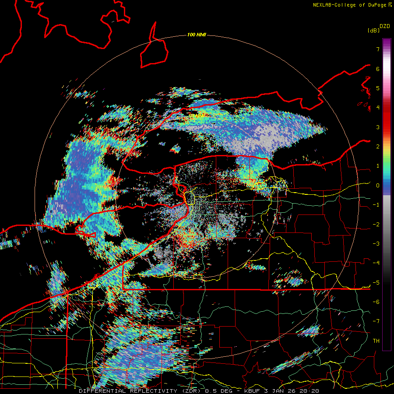The image size is (394, 394).
Task: Select the 6 value on the scale
Action: (x=378, y=69)
